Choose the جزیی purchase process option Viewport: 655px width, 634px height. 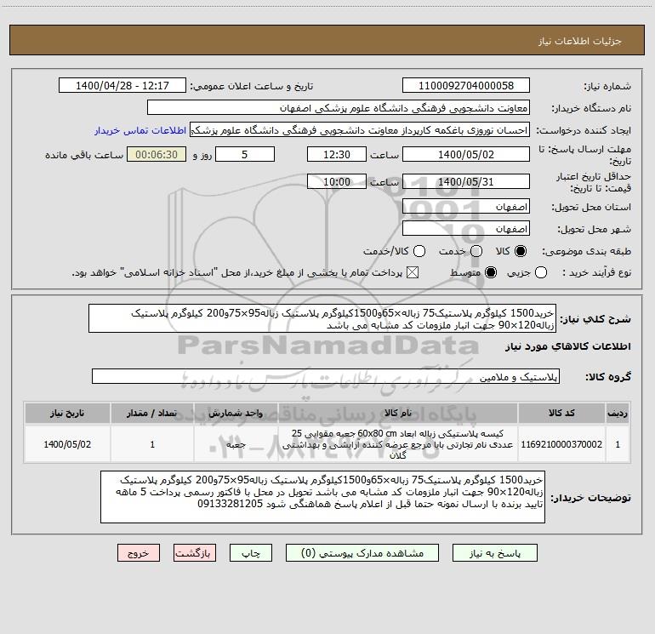tap(541, 272)
